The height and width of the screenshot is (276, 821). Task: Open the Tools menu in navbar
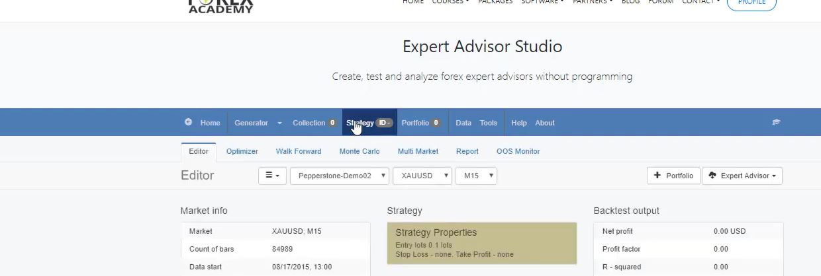tap(489, 123)
